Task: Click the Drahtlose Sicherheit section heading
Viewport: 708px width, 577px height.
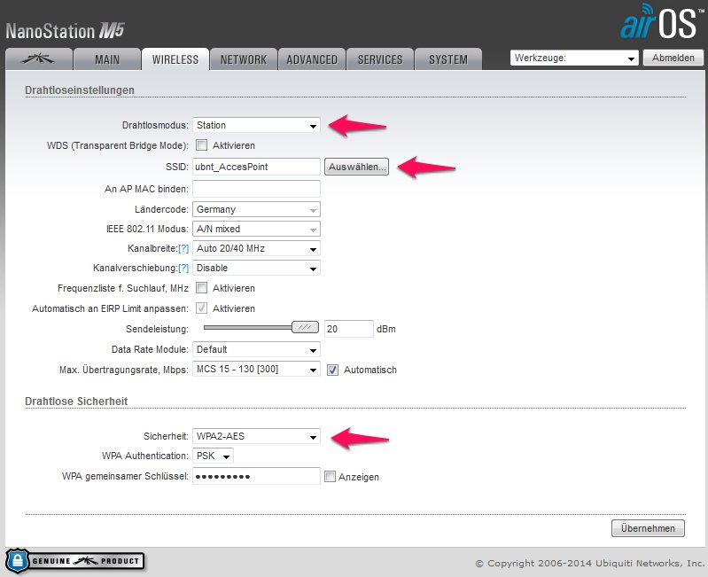Action: 76,401
